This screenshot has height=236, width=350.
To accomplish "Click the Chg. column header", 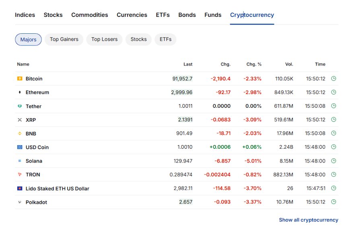I will pyautogui.click(x=225, y=64).
